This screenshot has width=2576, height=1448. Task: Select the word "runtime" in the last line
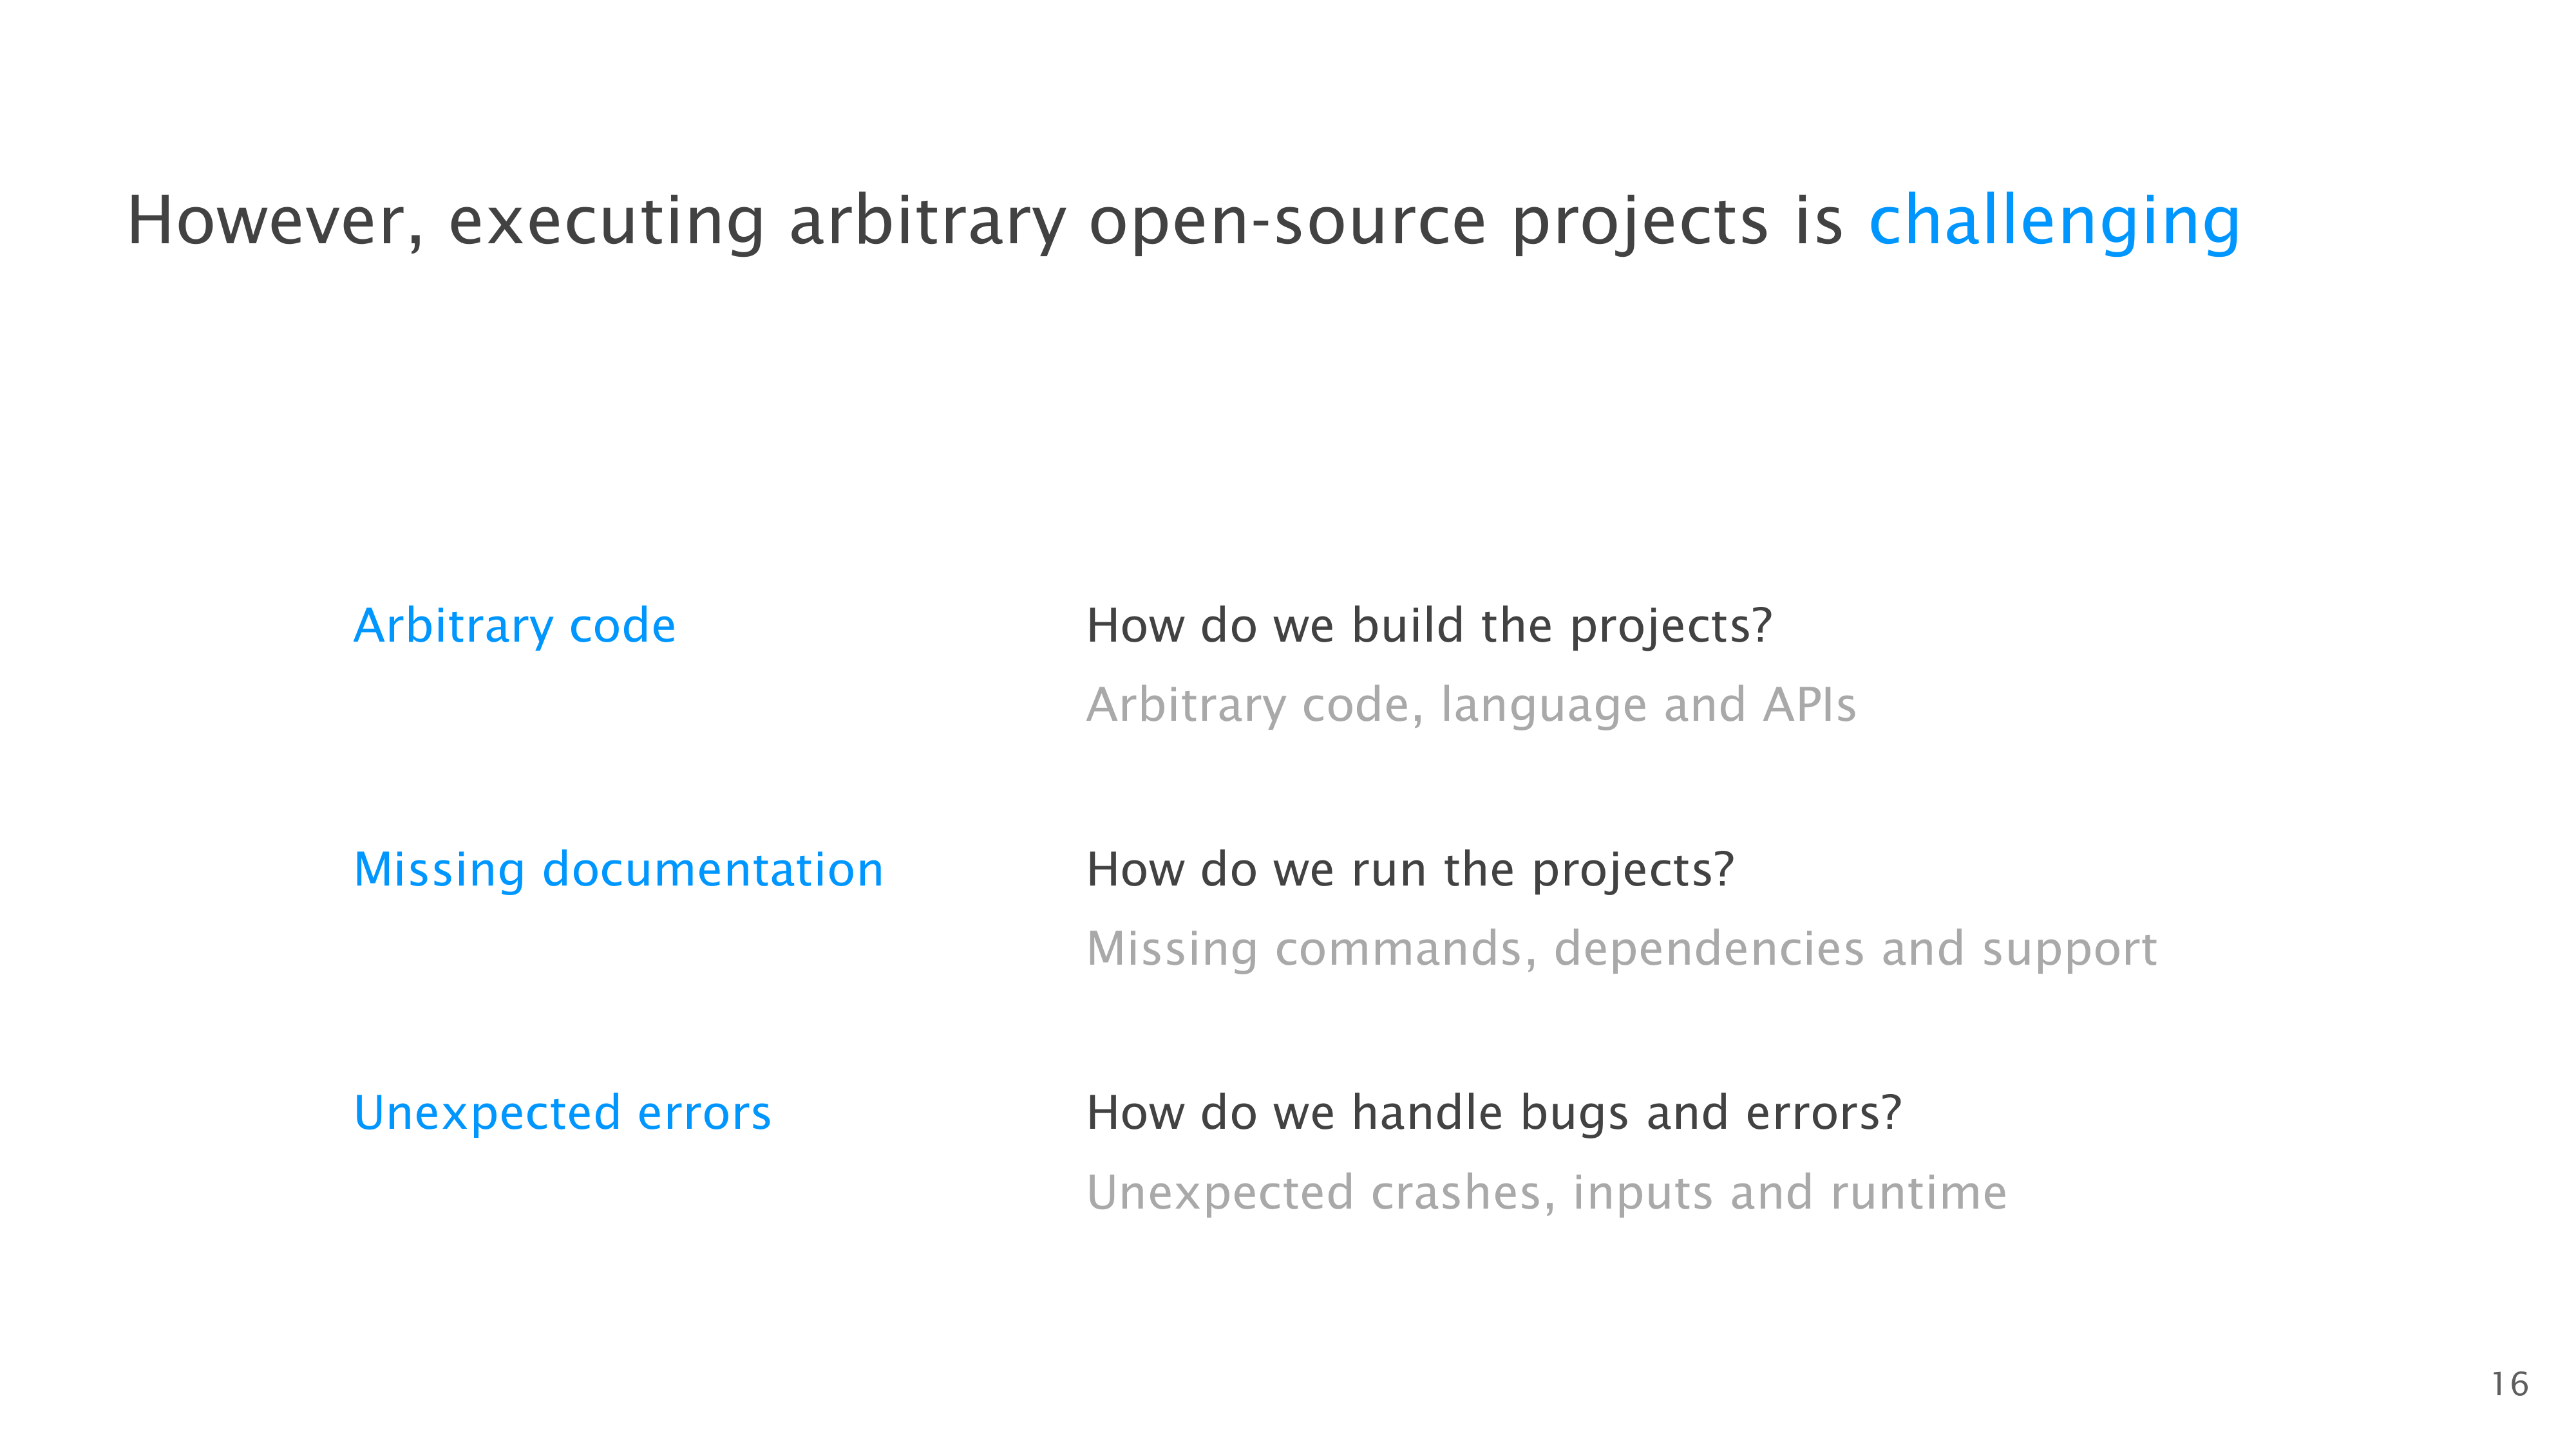tap(1918, 1192)
